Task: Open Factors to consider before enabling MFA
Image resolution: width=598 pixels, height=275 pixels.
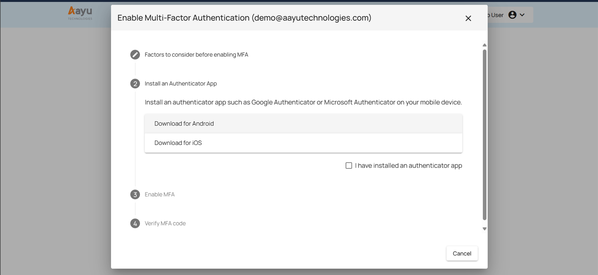Action: [x=196, y=55]
